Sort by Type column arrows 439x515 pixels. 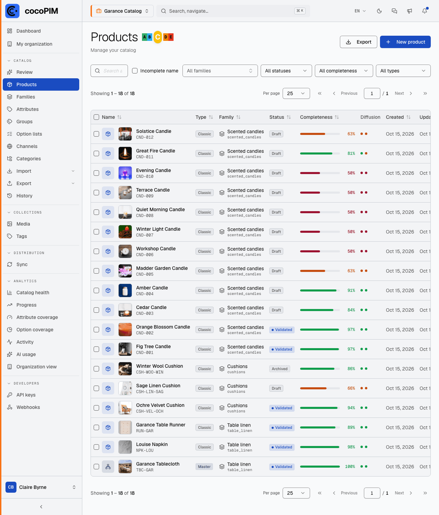tap(211, 117)
